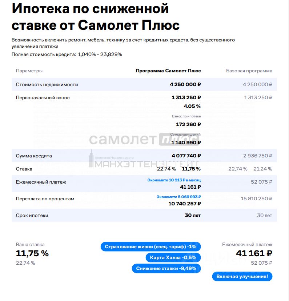The image size is (289, 301).
Task: Click the large Ежемесячный платеж 41 161 ₽ figure
Action: point(254,253)
